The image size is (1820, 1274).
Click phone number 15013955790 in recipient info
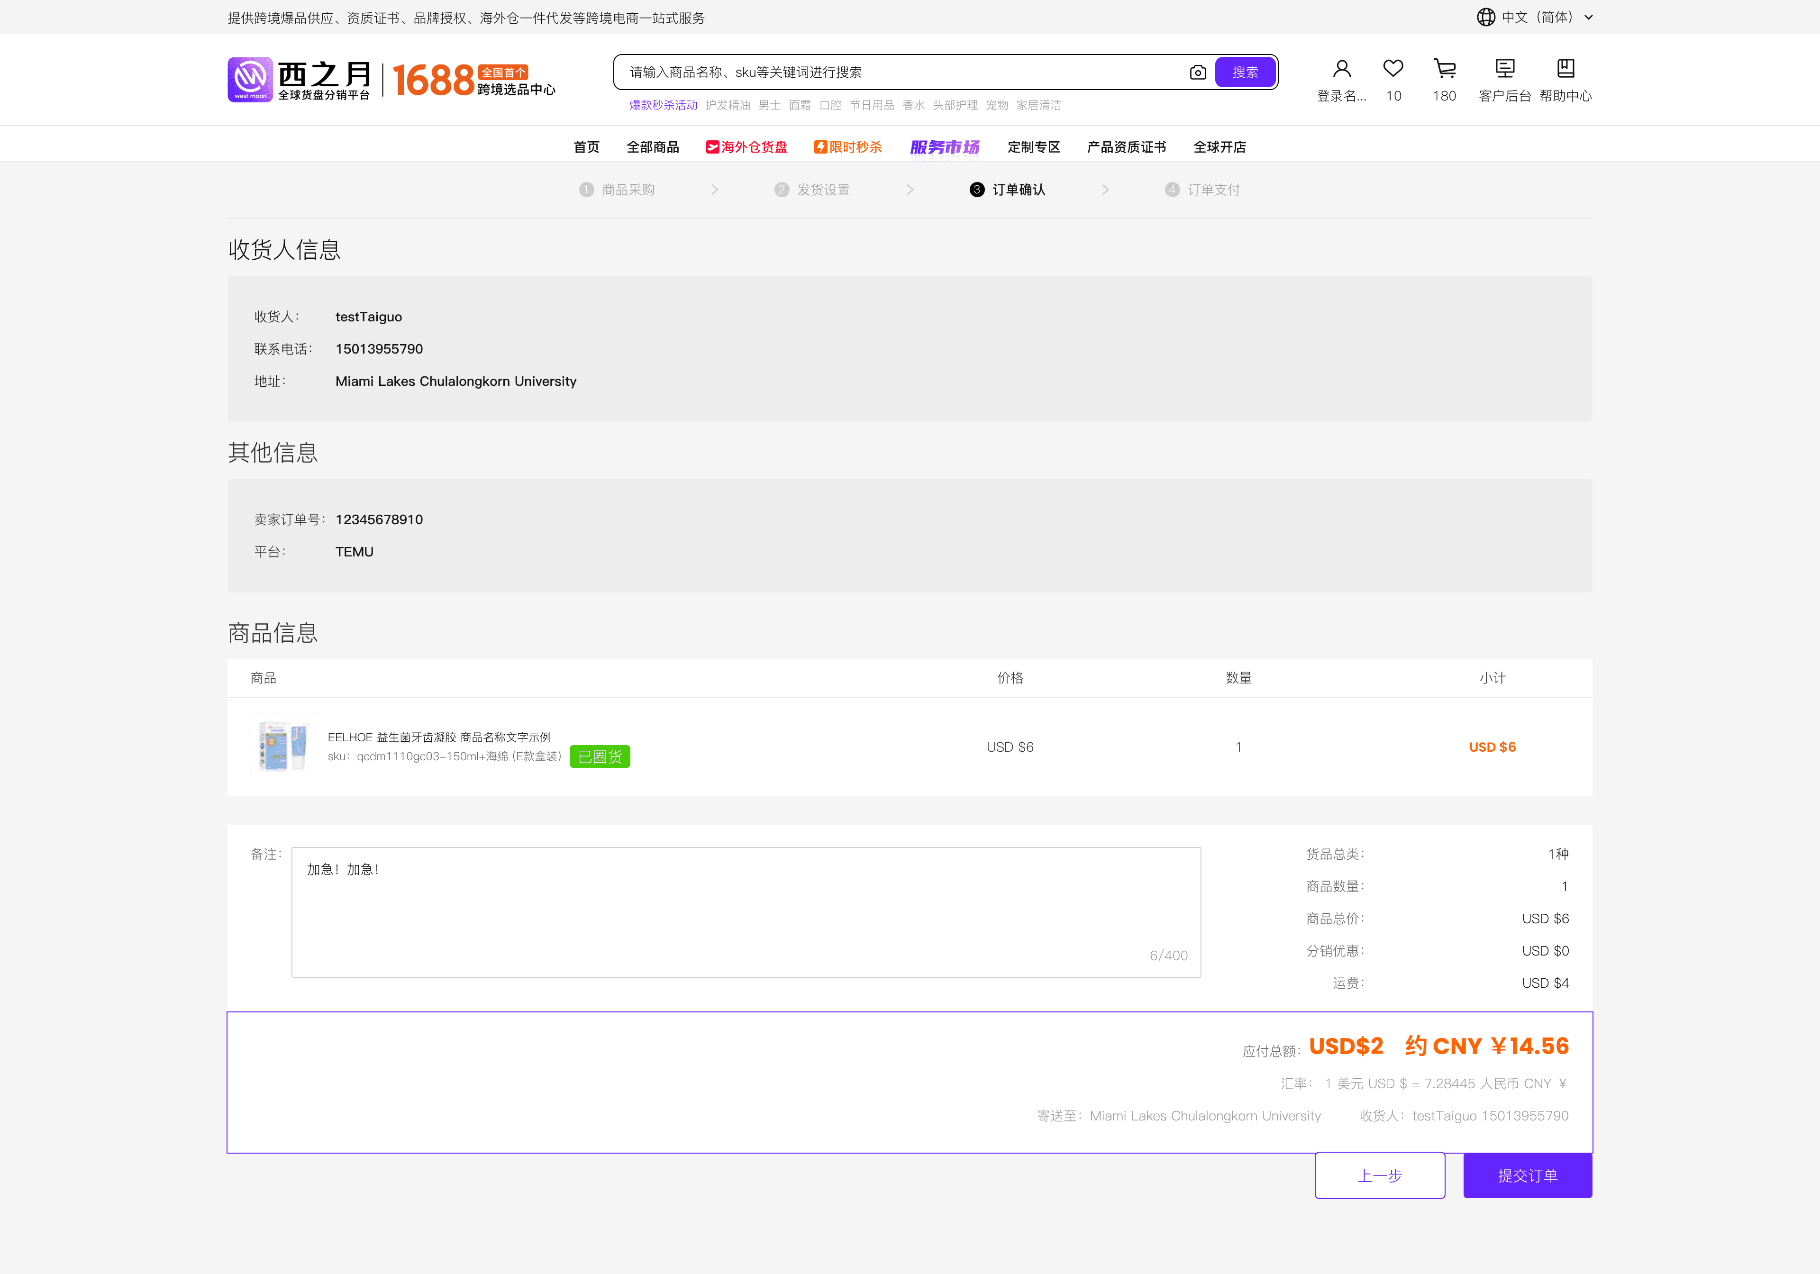[379, 349]
